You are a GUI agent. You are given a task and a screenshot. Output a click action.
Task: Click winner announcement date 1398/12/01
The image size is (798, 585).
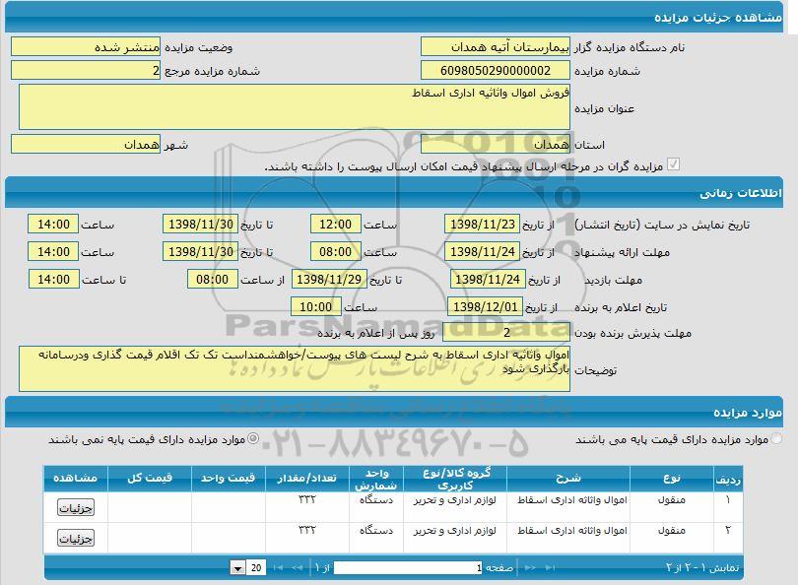click(485, 306)
